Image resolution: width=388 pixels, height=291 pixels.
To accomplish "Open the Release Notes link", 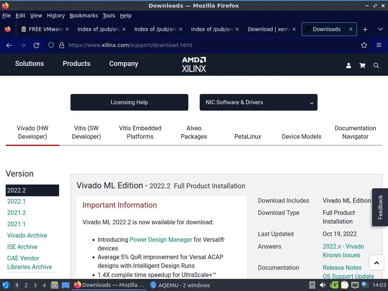I will (342, 268).
